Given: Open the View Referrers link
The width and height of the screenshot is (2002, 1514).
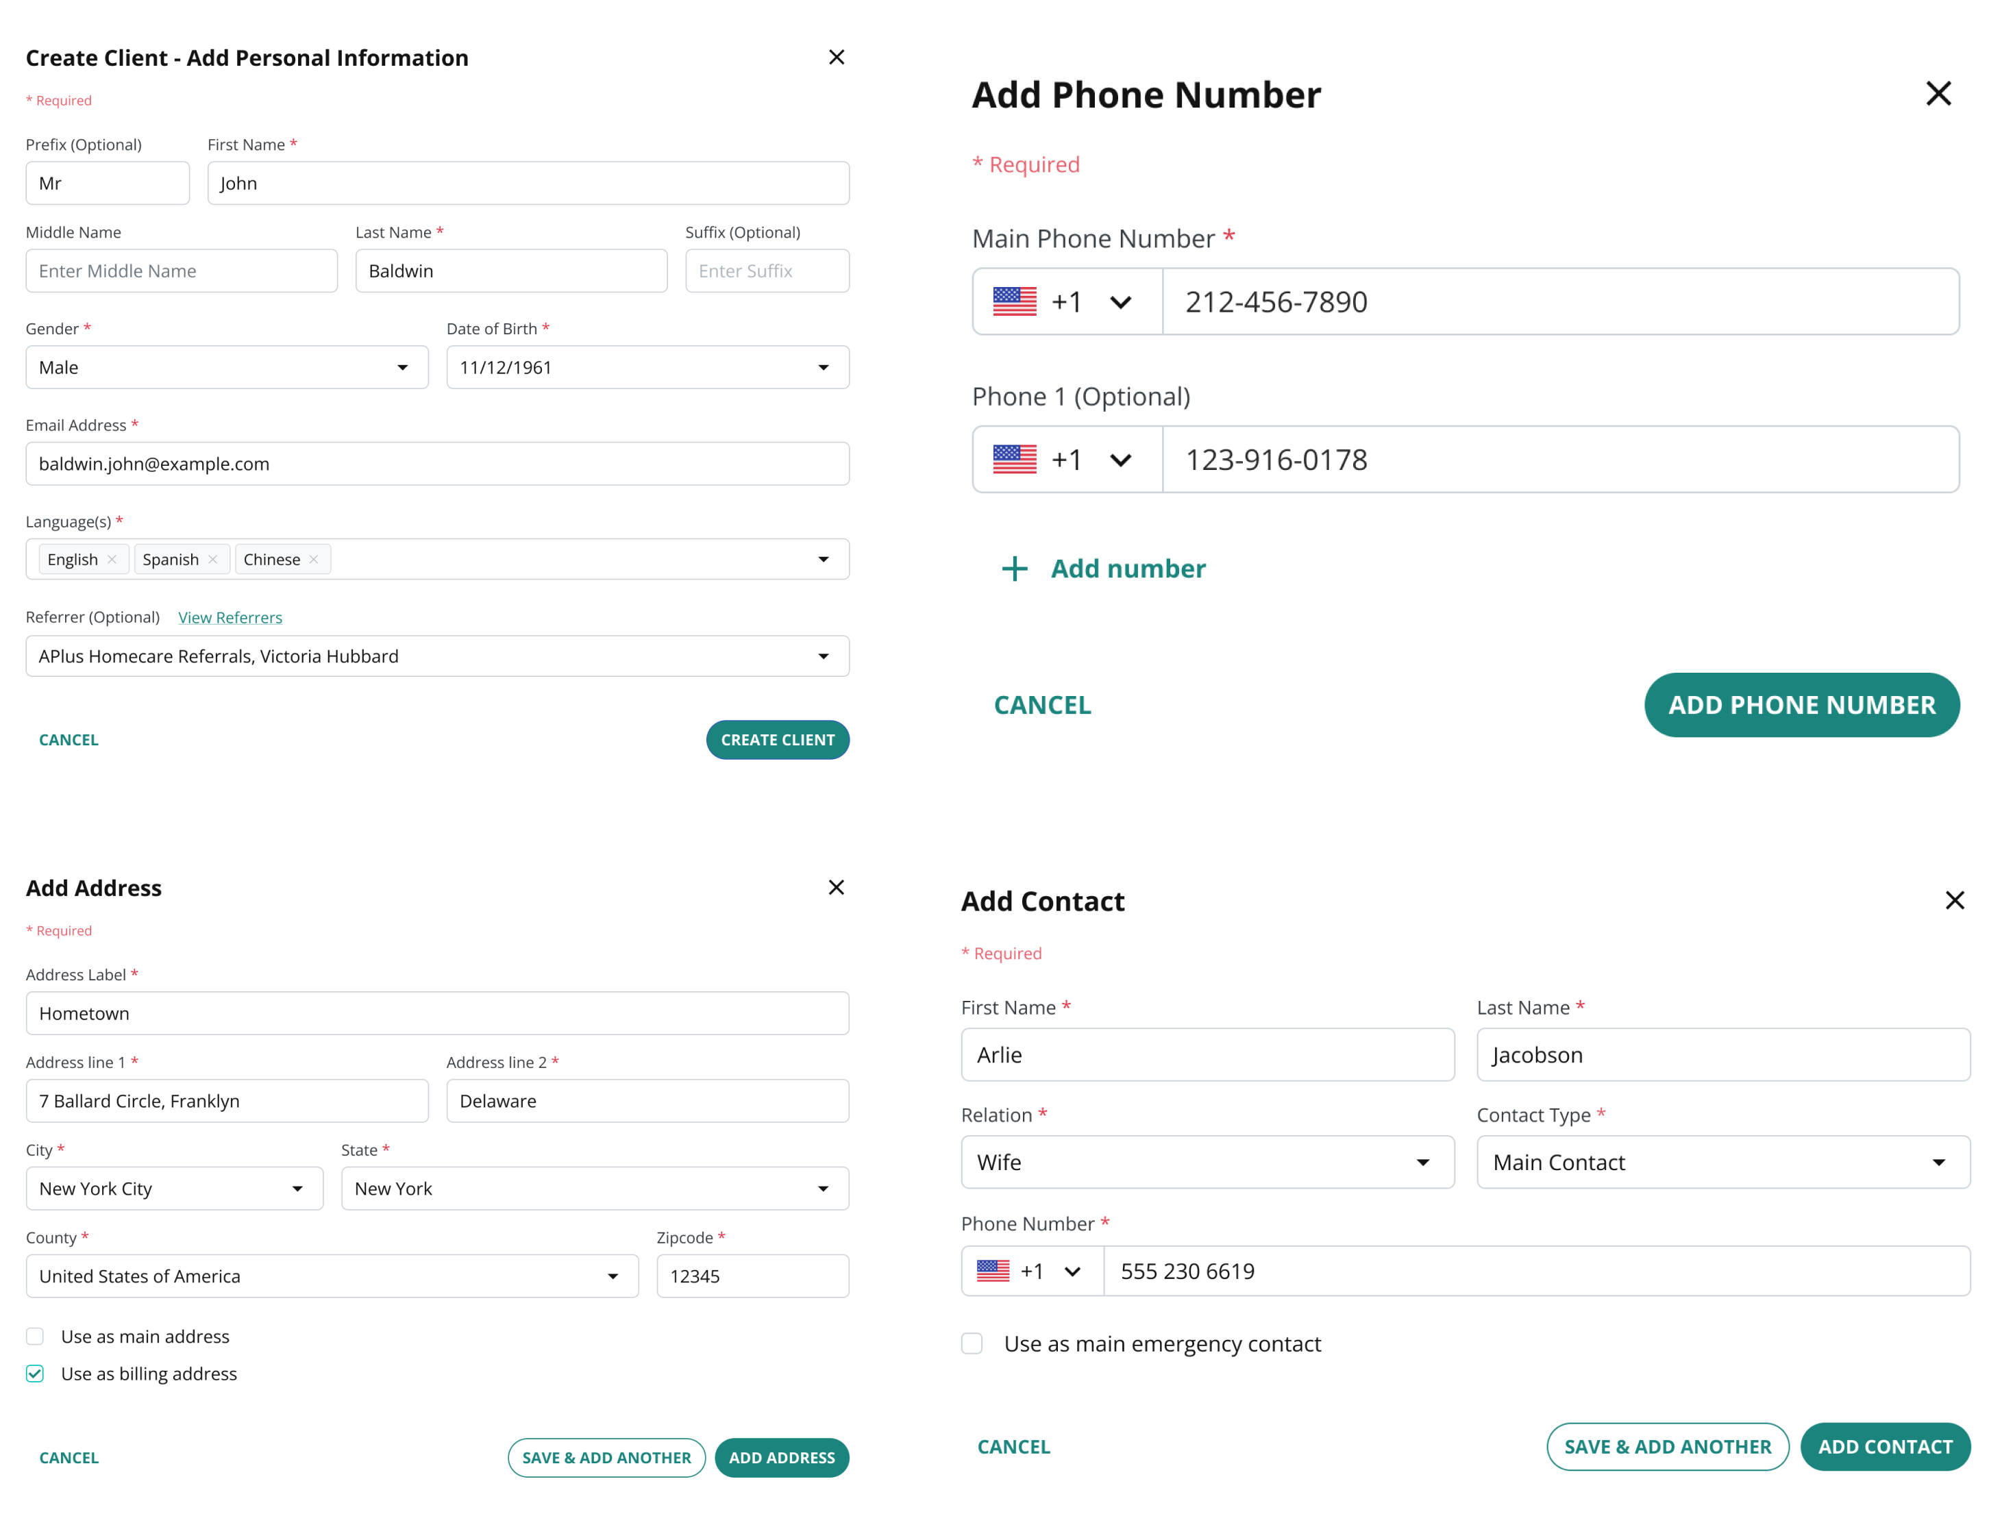Looking at the screenshot, I should [230, 617].
